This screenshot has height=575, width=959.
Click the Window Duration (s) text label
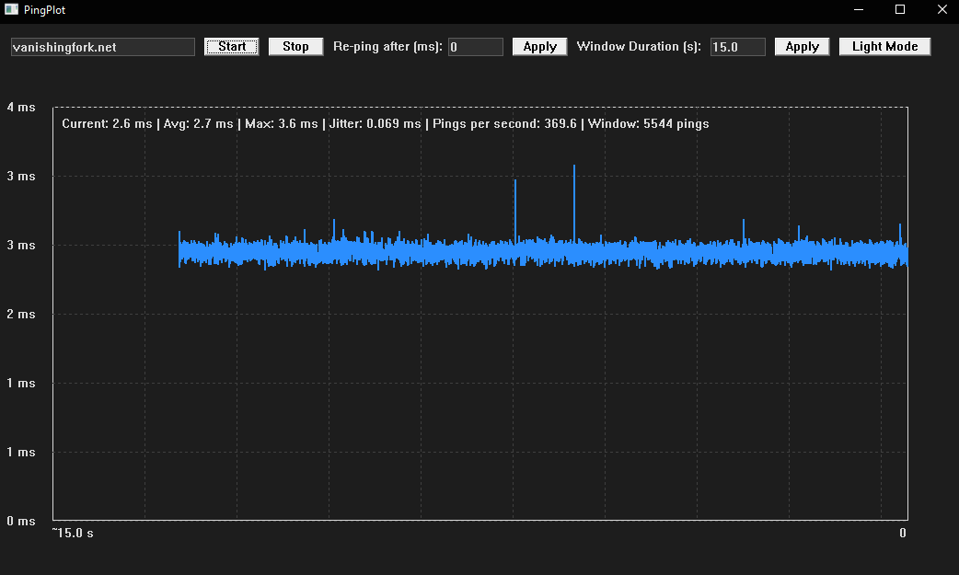[x=639, y=47]
